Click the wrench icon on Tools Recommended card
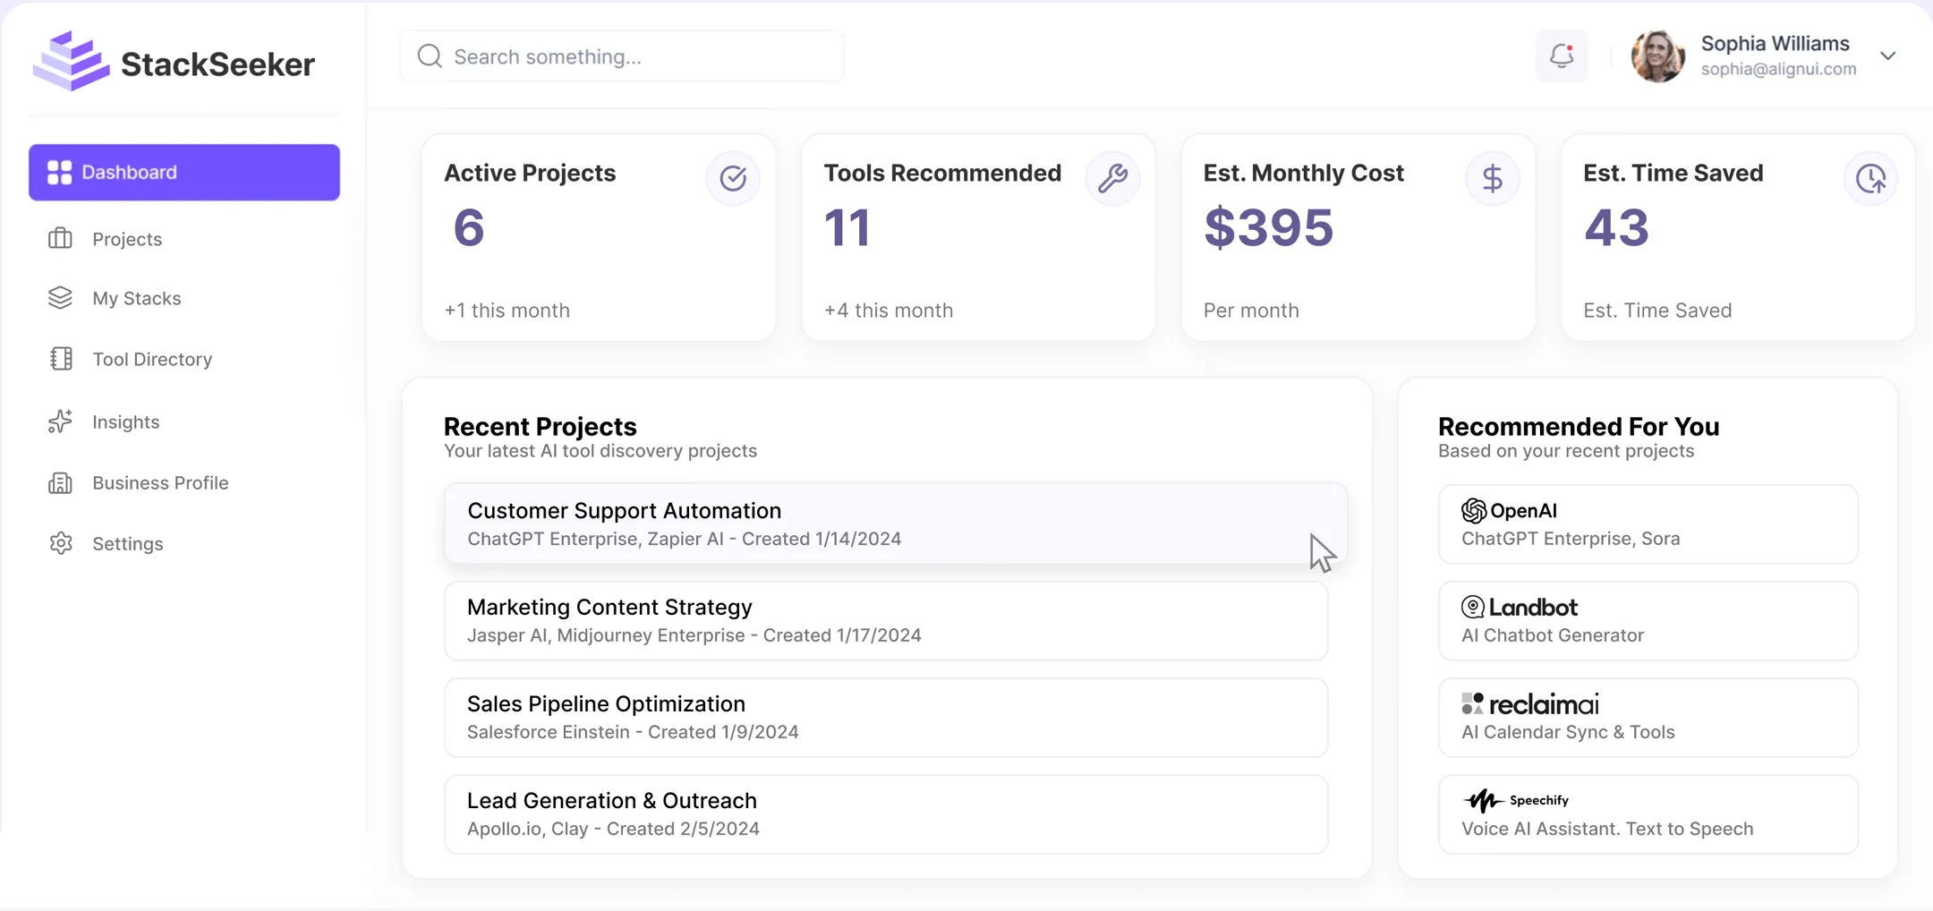 coord(1112,178)
